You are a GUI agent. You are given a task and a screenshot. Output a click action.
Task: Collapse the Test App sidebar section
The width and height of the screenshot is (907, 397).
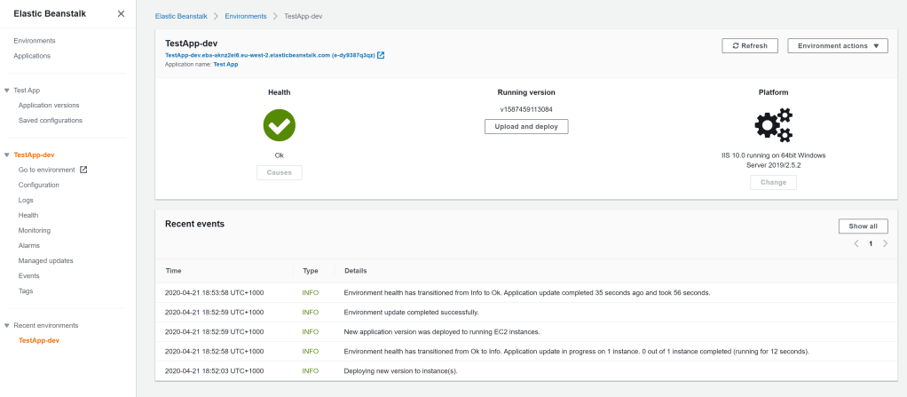(x=7, y=91)
